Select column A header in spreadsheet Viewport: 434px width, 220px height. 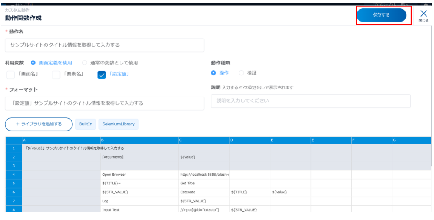coord(61,140)
